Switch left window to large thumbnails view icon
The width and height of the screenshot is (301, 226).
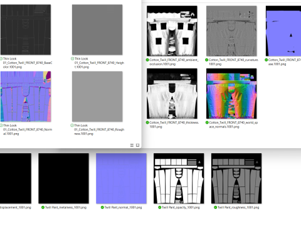(137, 145)
